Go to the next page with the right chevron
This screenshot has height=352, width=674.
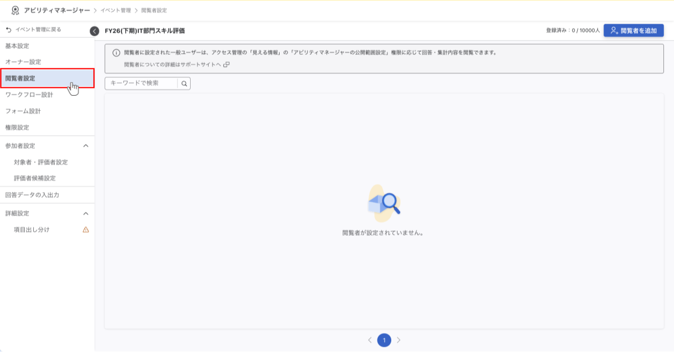[x=399, y=340]
